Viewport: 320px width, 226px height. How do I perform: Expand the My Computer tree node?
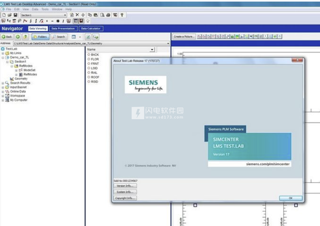tap(3, 100)
